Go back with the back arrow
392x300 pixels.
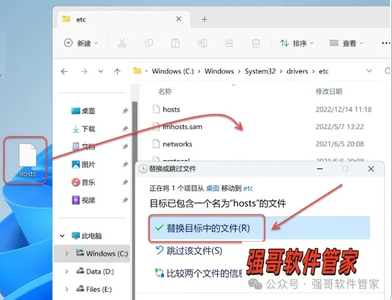tap(65, 72)
